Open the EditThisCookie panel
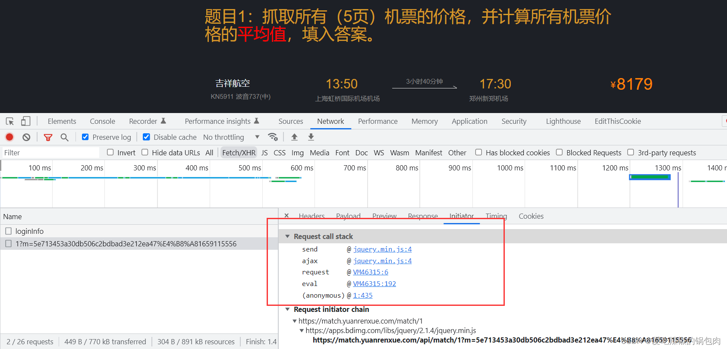The height and width of the screenshot is (349, 727). click(617, 121)
